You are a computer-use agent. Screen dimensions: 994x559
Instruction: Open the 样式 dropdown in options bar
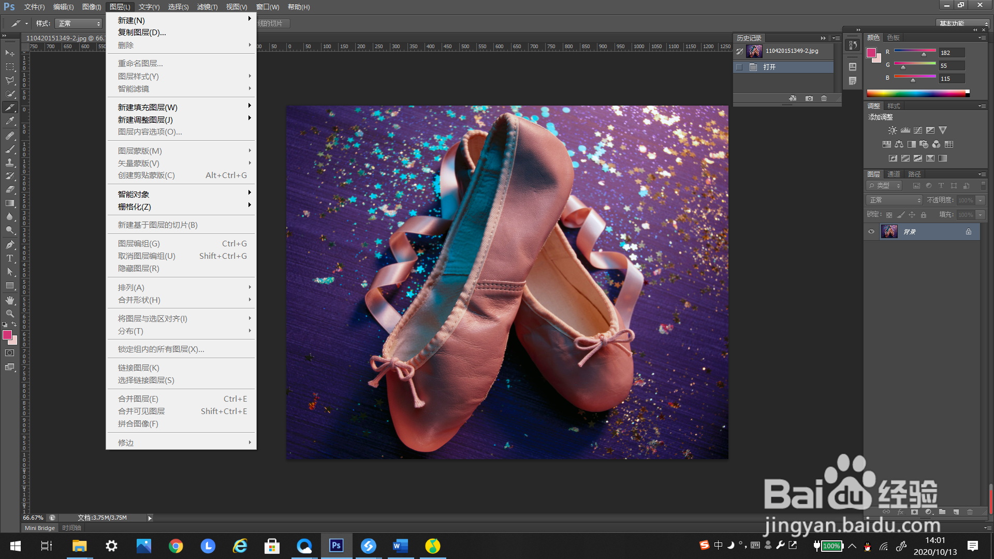pyautogui.click(x=79, y=24)
